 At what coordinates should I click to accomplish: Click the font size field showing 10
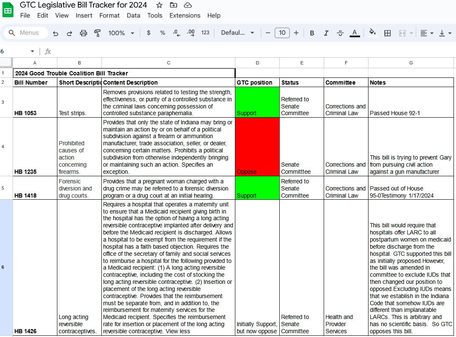[x=282, y=33]
